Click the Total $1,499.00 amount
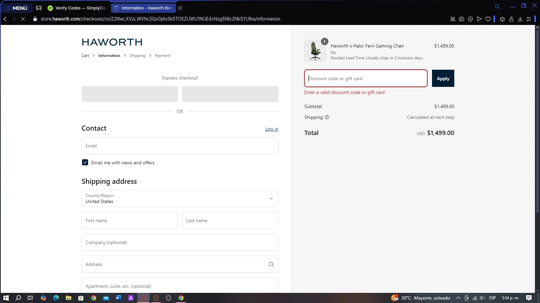The image size is (540, 303). [441, 133]
